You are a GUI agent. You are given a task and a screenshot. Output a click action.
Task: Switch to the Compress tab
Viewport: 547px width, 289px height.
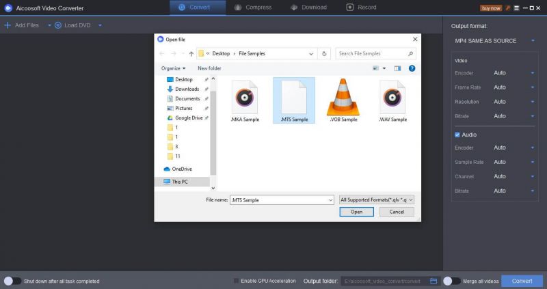pos(253,8)
